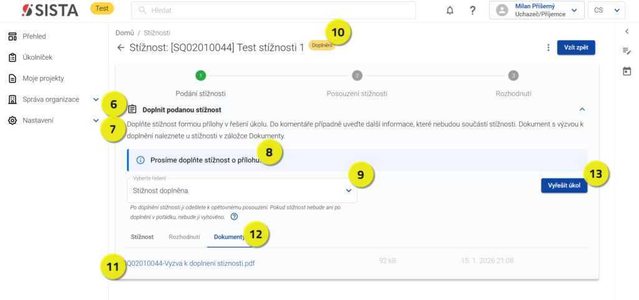This screenshot has height=300, width=639.
Task: Click the SISTA logo
Action: coord(50,11)
